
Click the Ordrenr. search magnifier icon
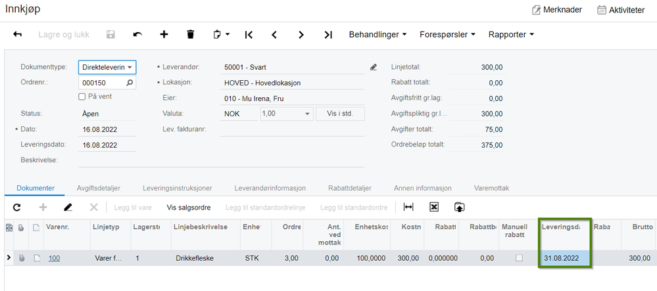130,83
